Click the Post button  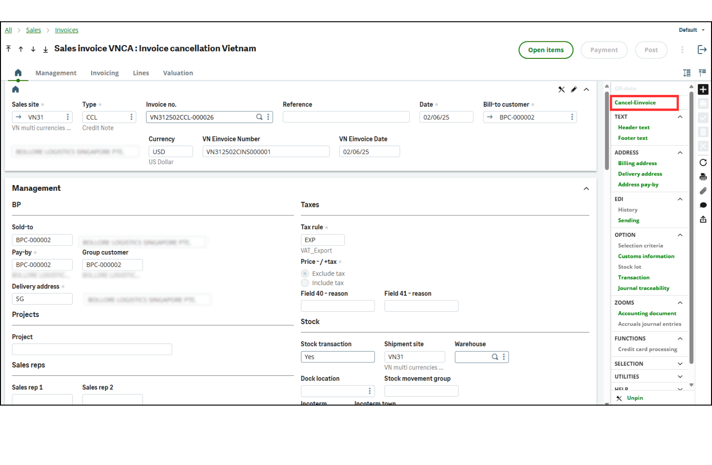[x=651, y=50]
